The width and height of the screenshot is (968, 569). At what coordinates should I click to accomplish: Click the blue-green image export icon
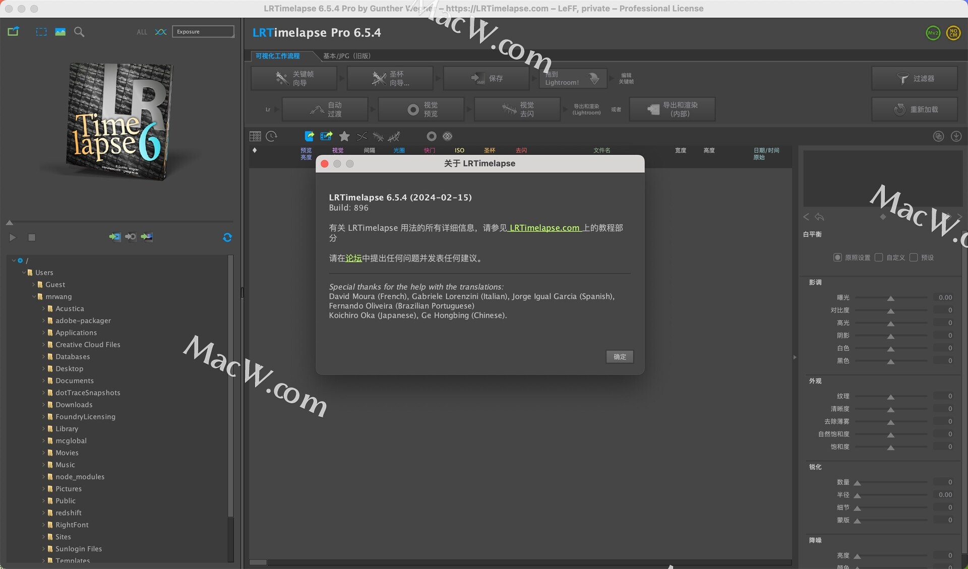326,136
